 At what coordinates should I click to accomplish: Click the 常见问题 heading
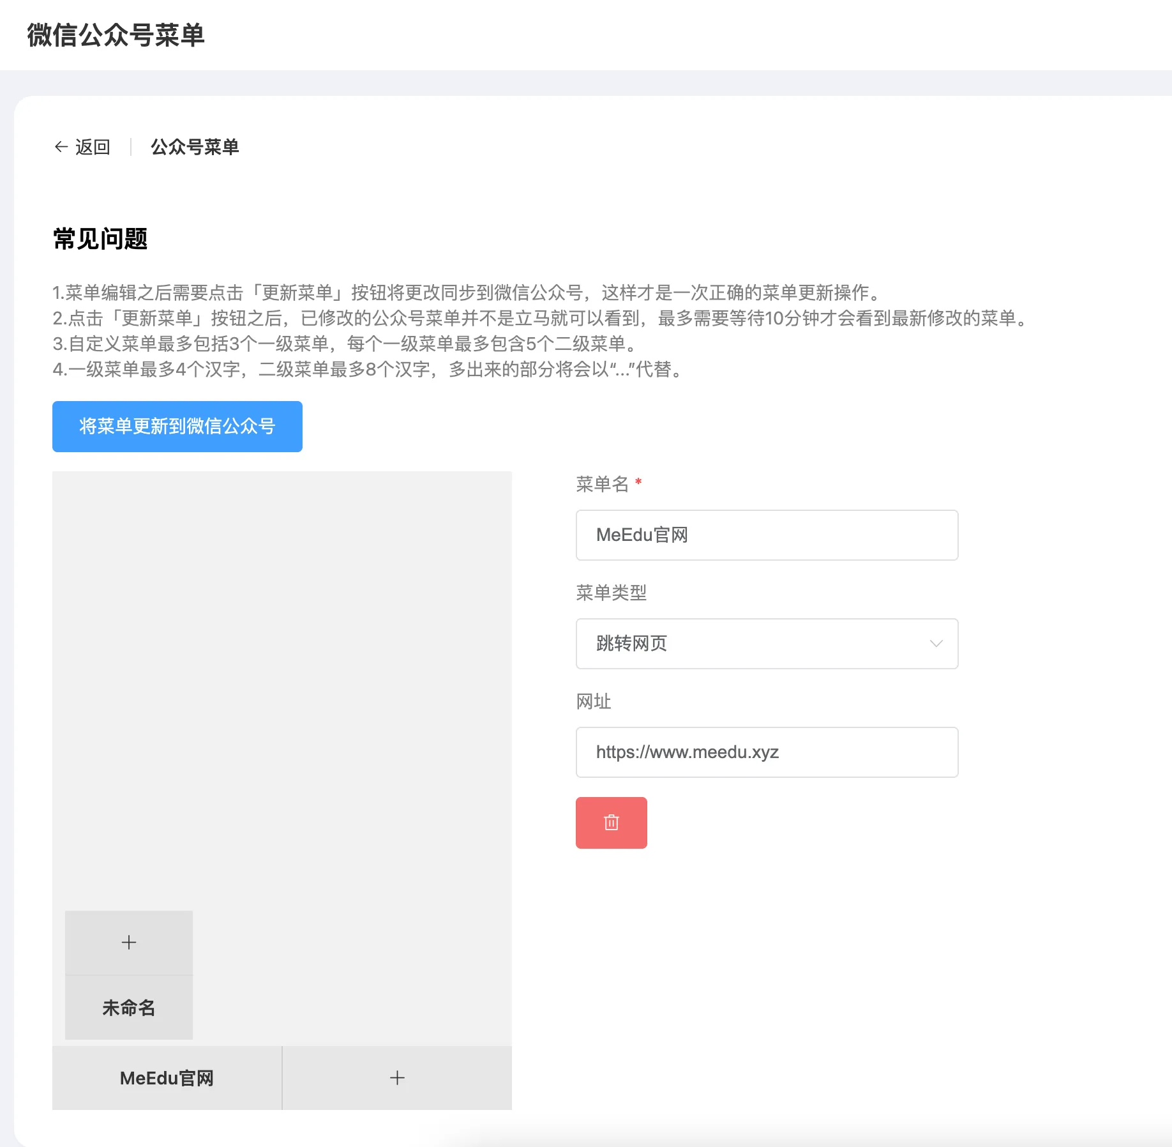(x=100, y=239)
